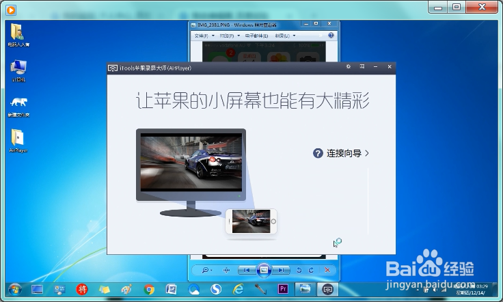
Task: Delete image with red X in Photo Viewer
Action: (x=327, y=270)
